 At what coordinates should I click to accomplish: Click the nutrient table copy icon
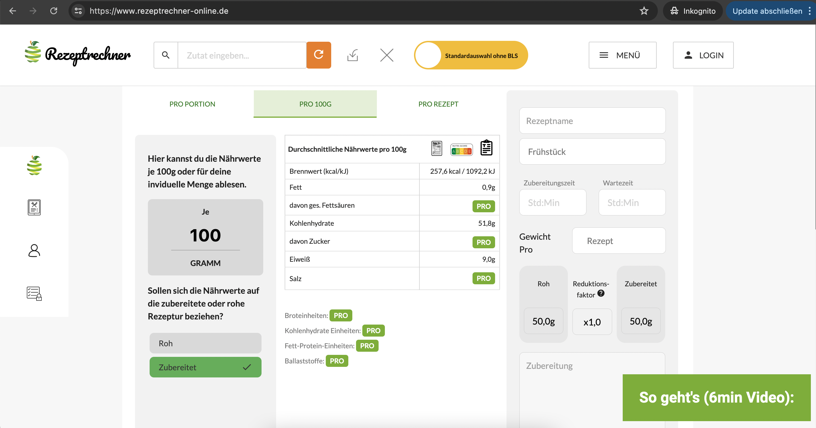click(486, 149)
